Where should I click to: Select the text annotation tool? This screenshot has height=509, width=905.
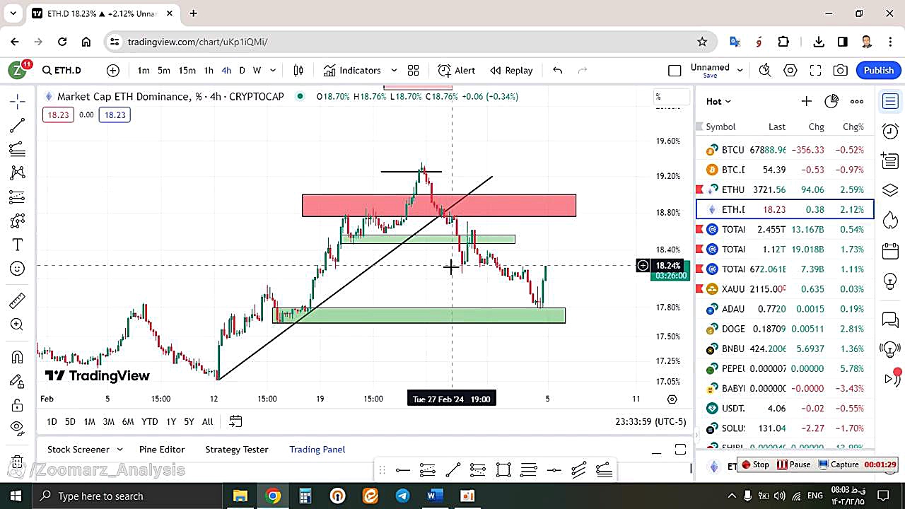click(x=18, y=245)
